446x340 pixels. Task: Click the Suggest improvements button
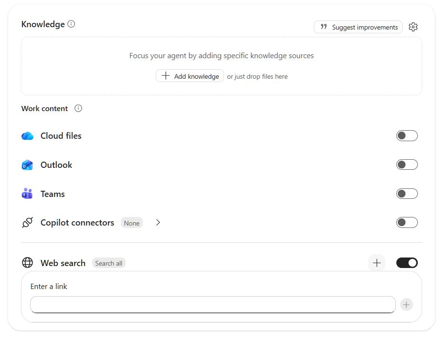coord(358,27)
